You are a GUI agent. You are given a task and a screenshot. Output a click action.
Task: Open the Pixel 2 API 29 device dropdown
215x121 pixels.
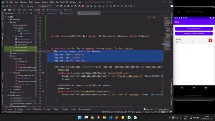pyautogui.click(x=46, y=6)
